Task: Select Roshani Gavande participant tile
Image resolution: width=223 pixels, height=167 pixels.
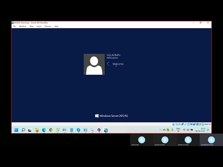Action: 165,140
